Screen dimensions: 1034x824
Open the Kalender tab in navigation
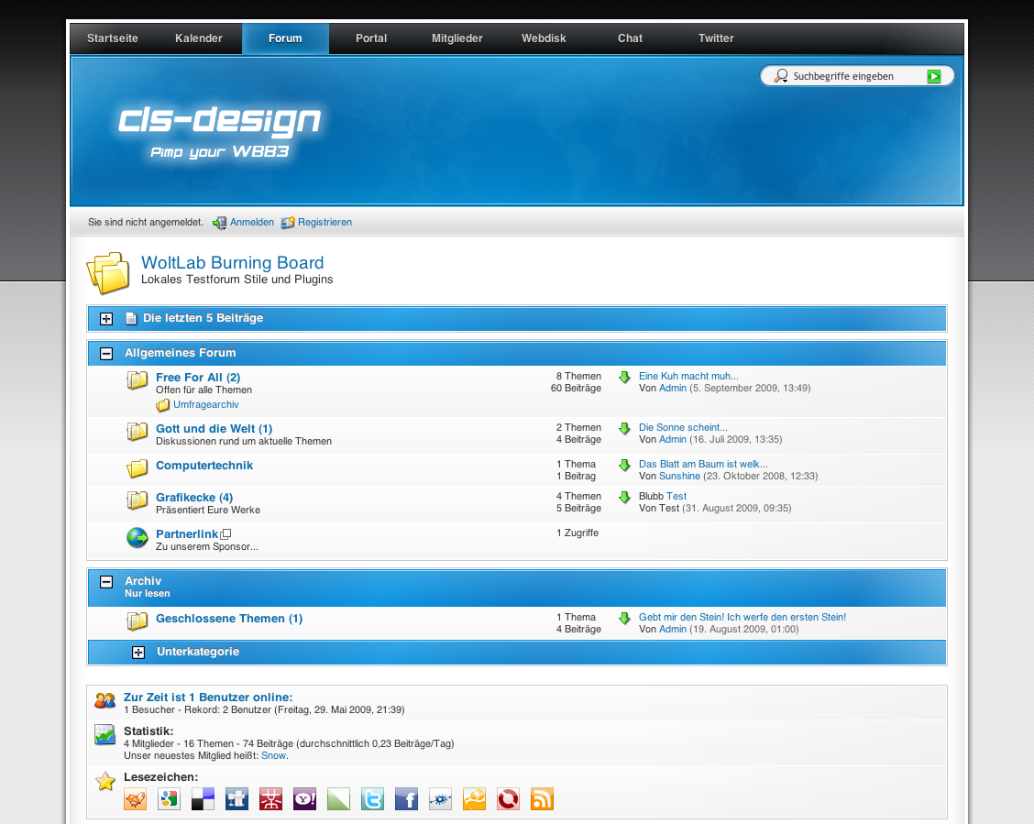pyautogui.click(x=199, y=38)
